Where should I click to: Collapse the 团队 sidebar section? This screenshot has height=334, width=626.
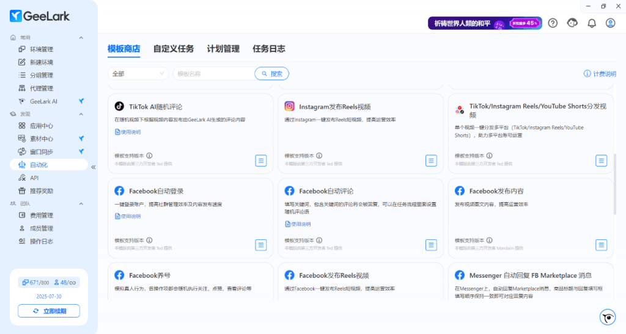point(81,203)
